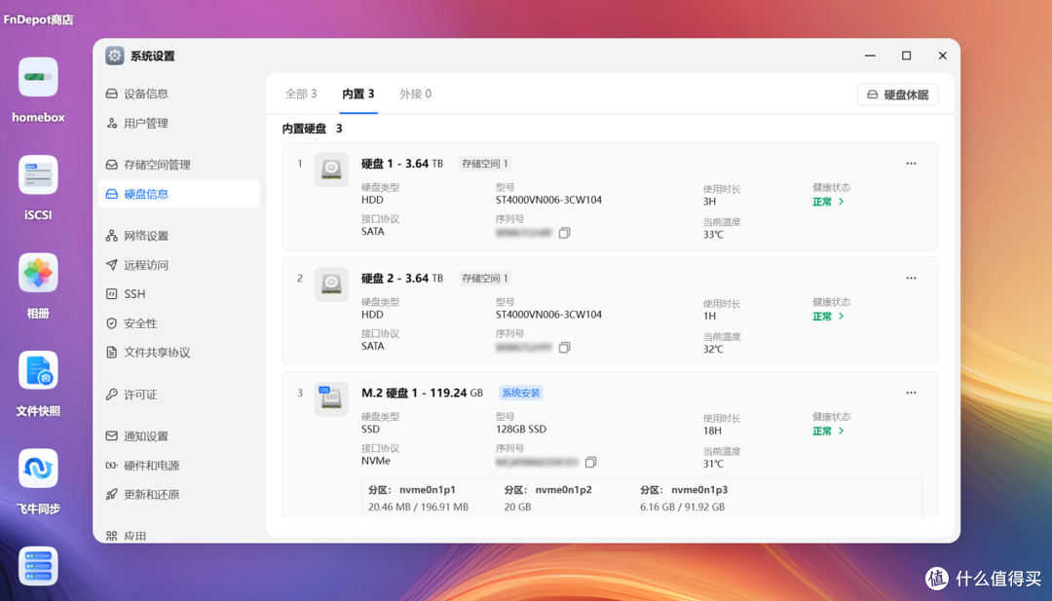Click the 内置硬盘 3 section heading
The height and width of the screenshot is (601, 1052).
(313, 129)
